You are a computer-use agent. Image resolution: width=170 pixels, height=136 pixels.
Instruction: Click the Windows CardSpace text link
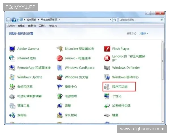(80, 68)
